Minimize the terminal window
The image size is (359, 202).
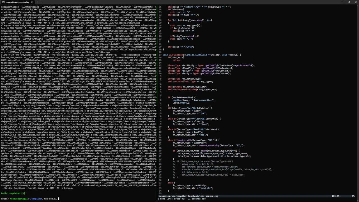pos(343,2)
